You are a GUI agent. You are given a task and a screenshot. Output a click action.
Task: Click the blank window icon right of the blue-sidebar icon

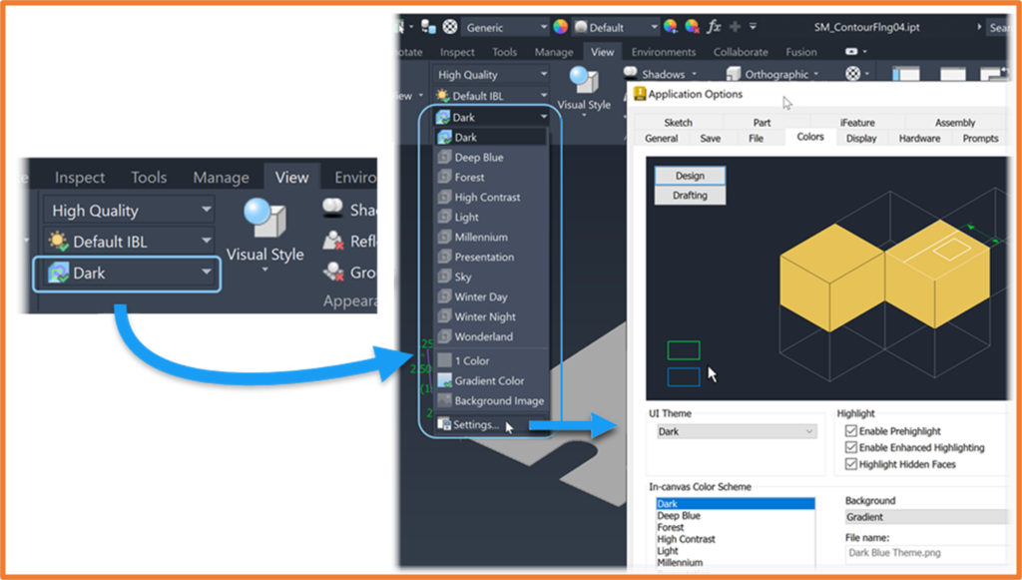(952, 74)
